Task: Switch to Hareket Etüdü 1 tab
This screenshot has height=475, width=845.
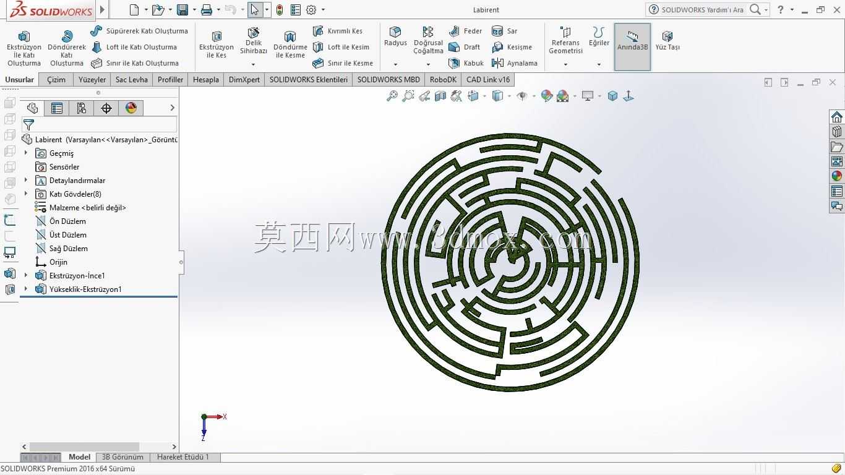Action: click(183, 457)
